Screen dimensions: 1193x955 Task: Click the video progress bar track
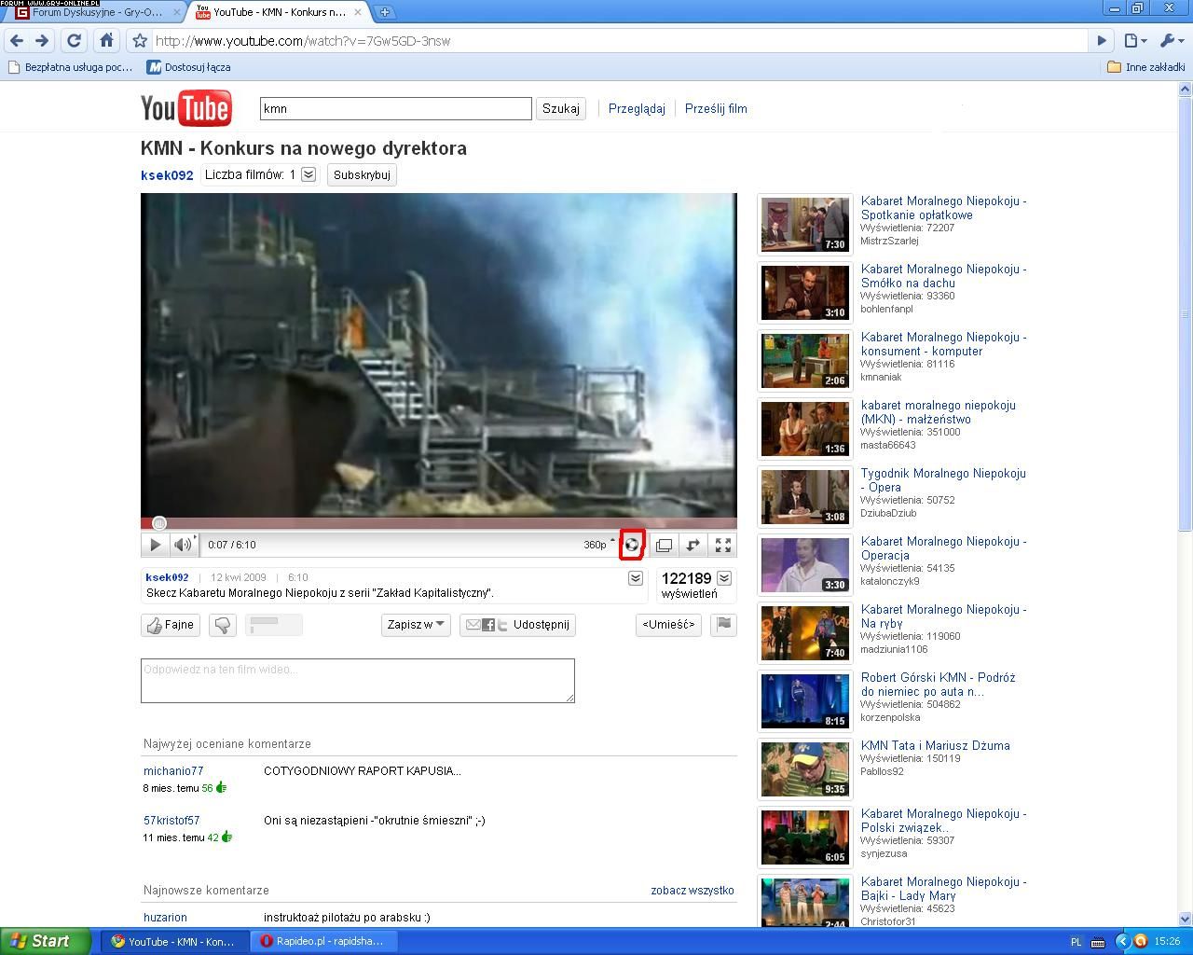coord(439,523)
